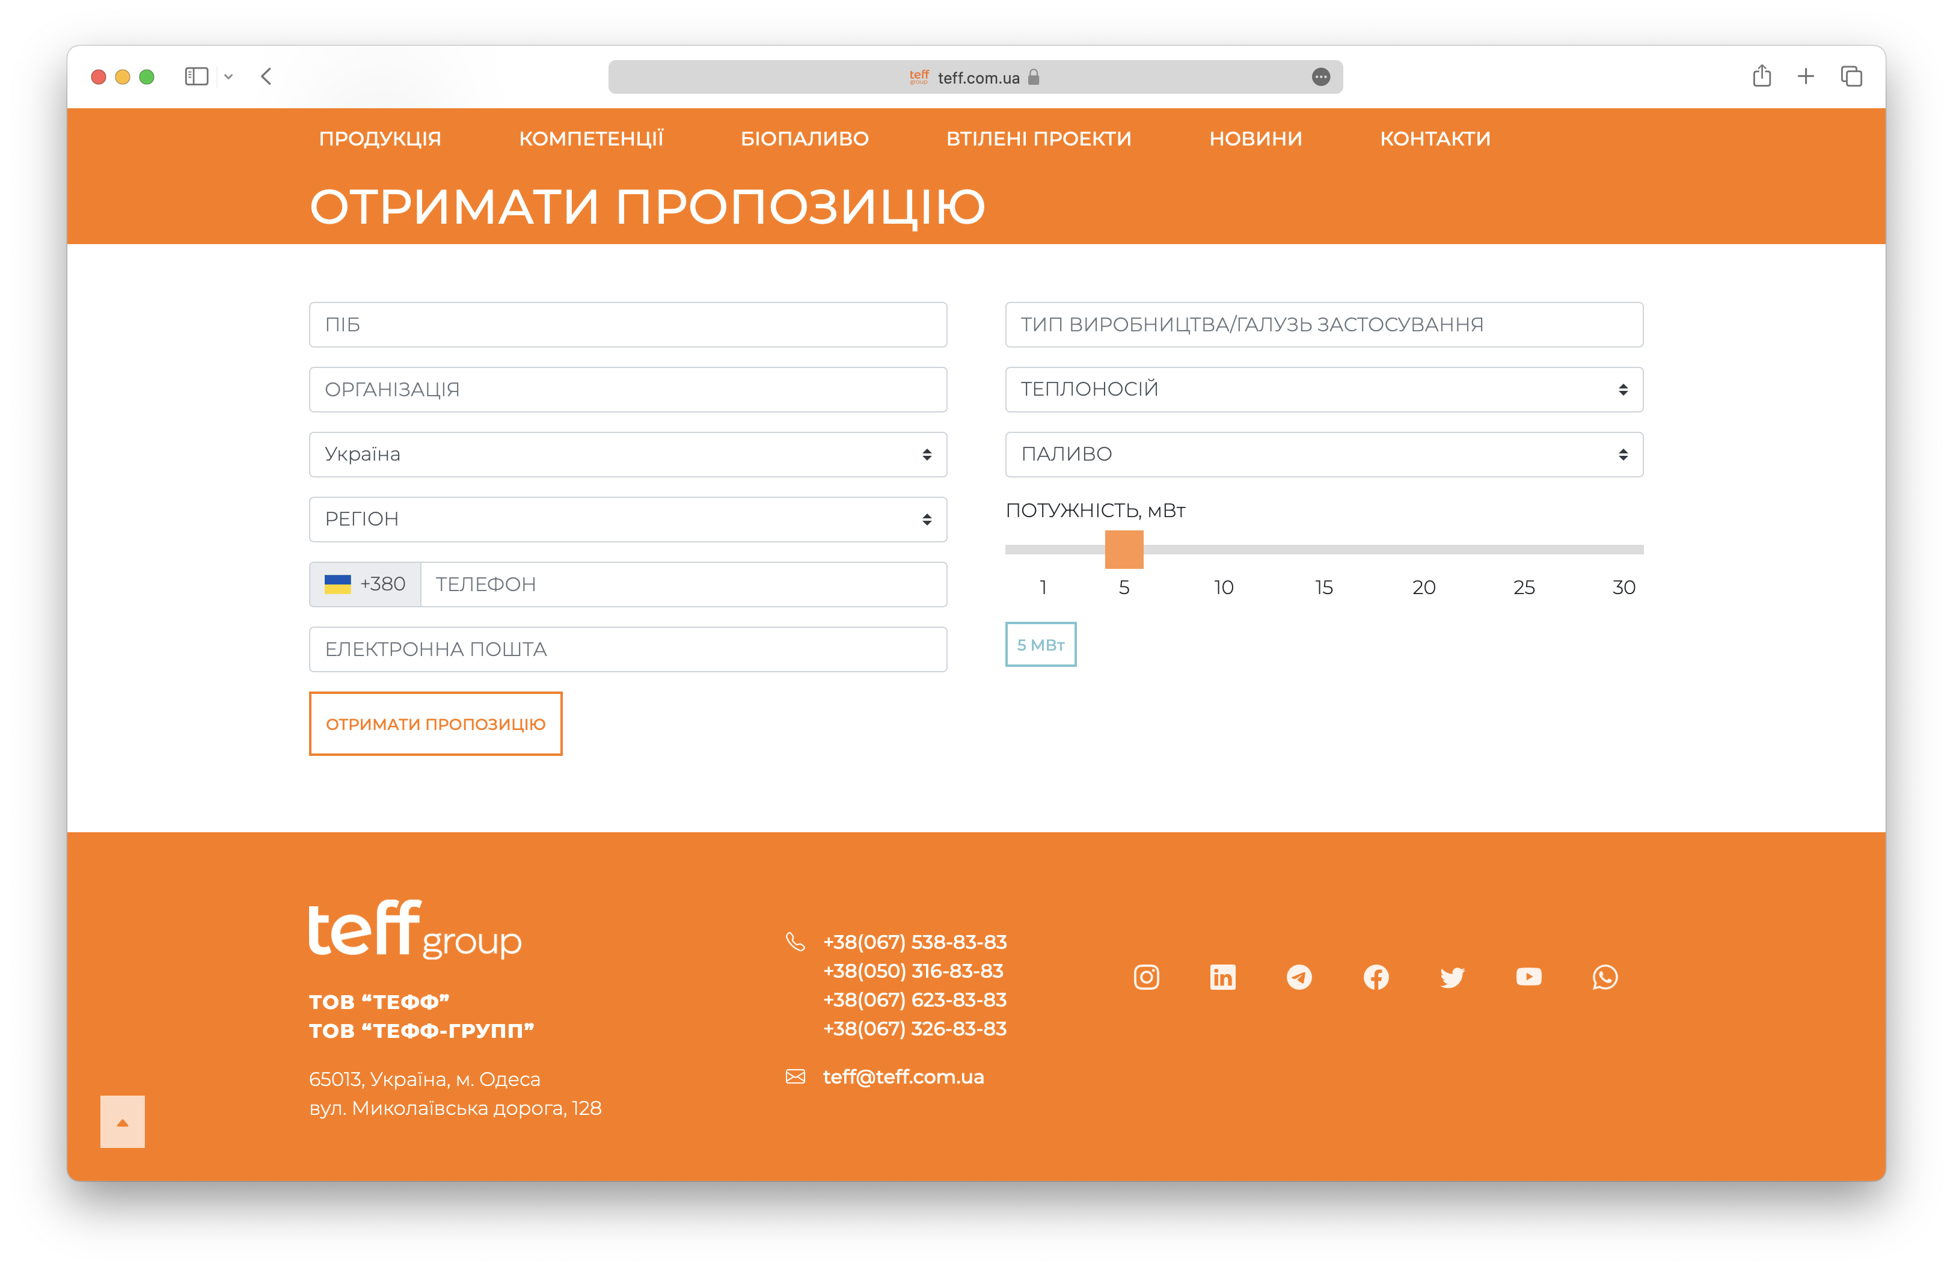This screenshot has height=1270, width=1953.
Task: Click the teff@teff.com.ua email link
Action: (x=903, y=1076)
